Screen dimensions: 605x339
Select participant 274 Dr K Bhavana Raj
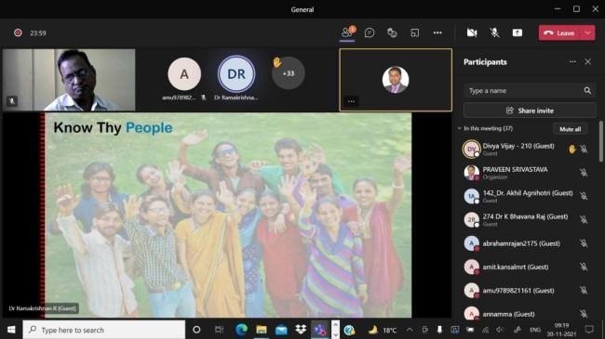[x=527, y=219]
